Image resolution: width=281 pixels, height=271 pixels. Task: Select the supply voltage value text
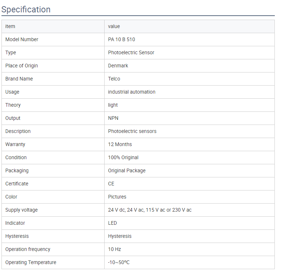150,210
